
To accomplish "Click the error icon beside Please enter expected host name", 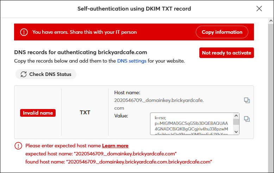I will click(x=18, y=146).
